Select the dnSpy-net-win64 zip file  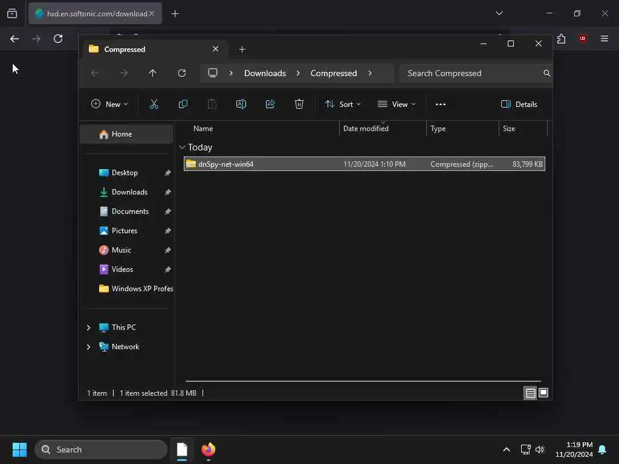point(365,164)
